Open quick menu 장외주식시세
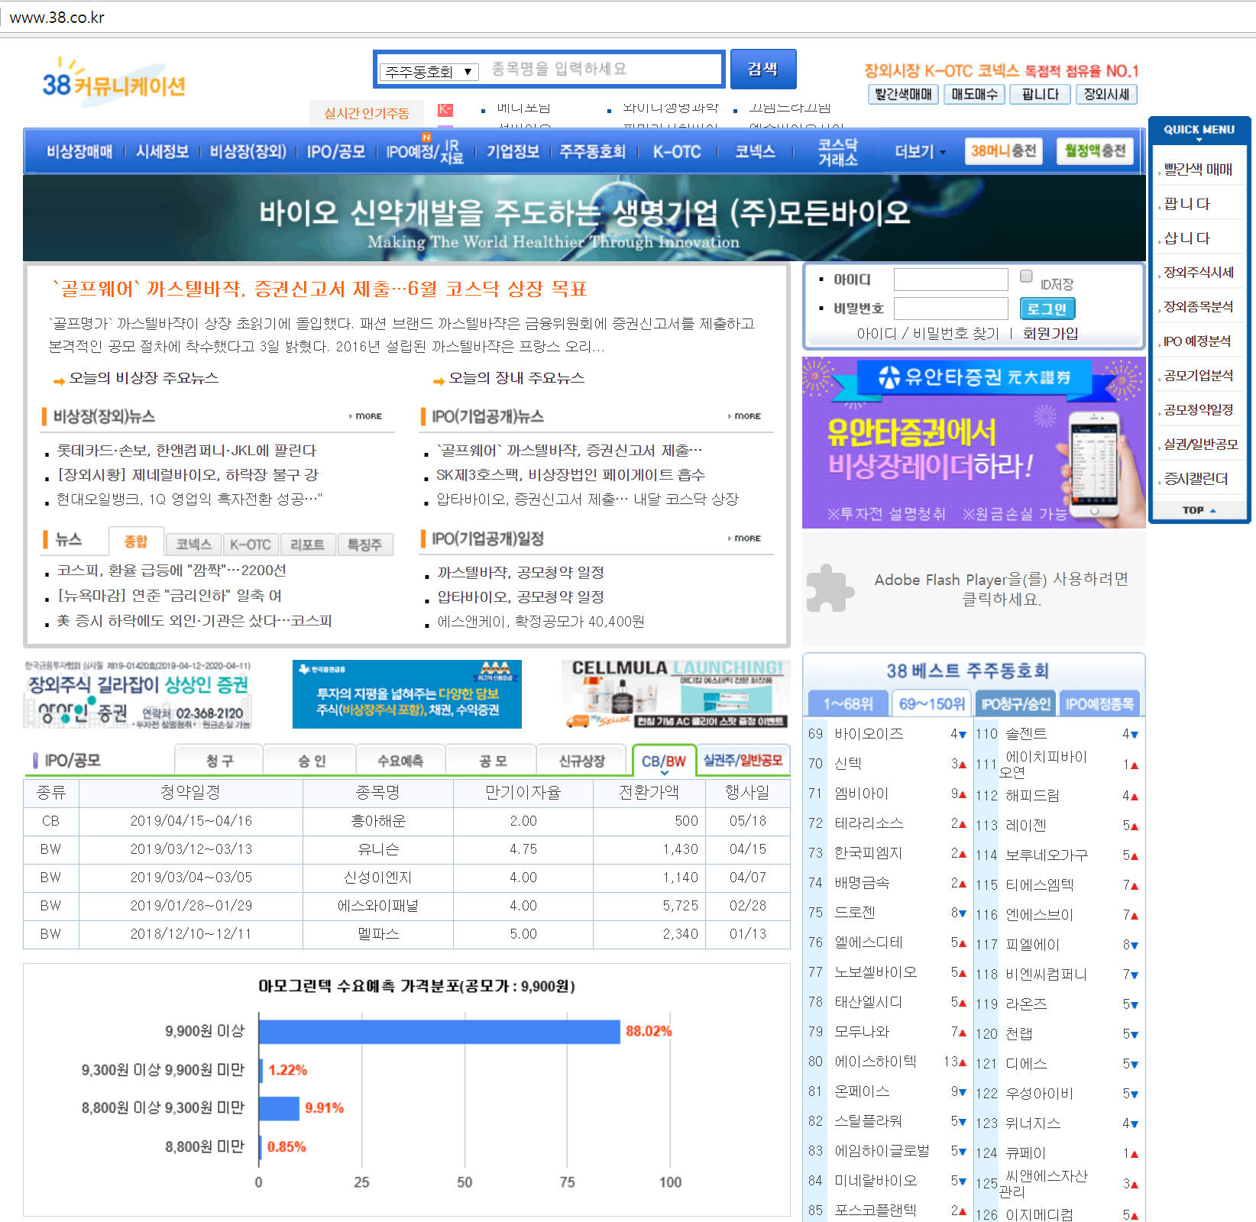 (x=1198, y=273)
